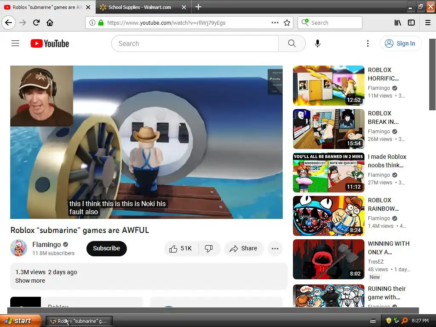The image size is (436, 327).
Task: Click the page vertical scrollbar thumb
Action: coord(432,75)
